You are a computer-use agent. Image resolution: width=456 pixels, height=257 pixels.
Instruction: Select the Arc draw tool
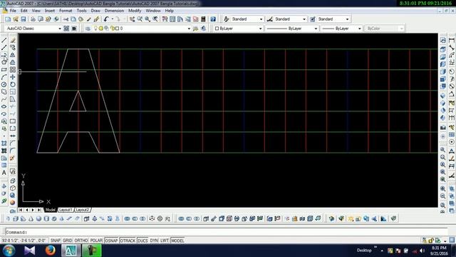pyautogui.click(x=4, y=77)
